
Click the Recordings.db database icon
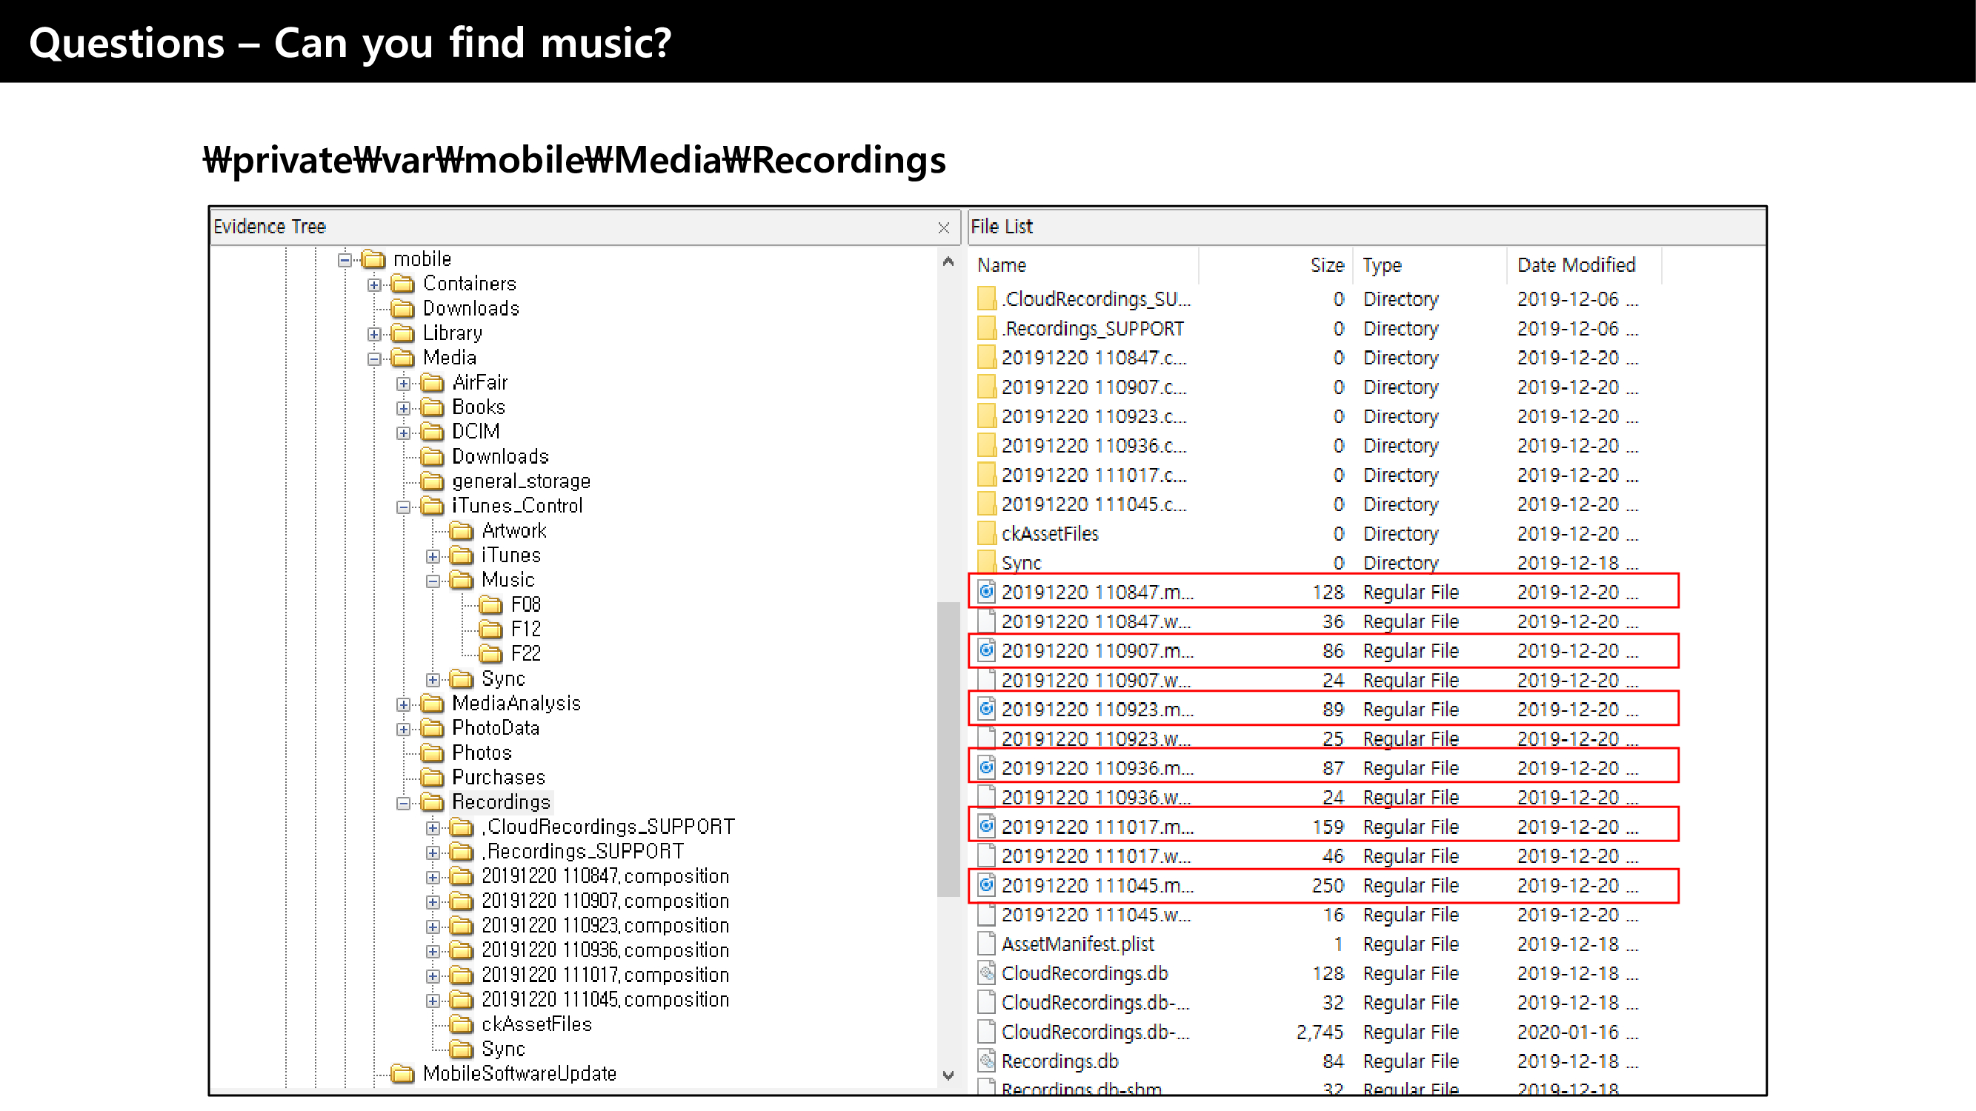[x=986, y=1062]
